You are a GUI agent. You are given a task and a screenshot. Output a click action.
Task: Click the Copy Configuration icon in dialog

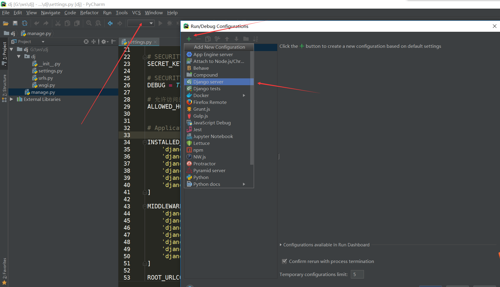click(208, 39)
